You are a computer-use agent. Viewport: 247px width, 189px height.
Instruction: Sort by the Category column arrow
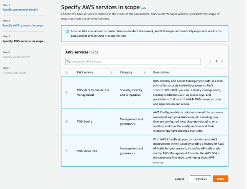145,72
